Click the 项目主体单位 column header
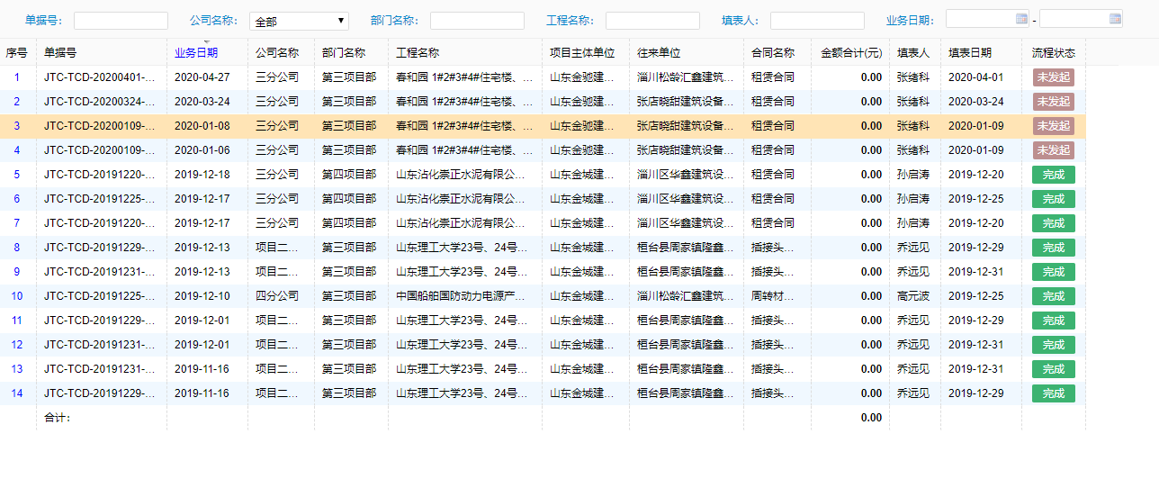 point(582,53)
